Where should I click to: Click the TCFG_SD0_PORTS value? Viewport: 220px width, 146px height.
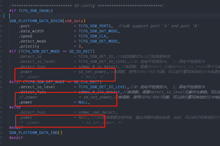[94, 26]
